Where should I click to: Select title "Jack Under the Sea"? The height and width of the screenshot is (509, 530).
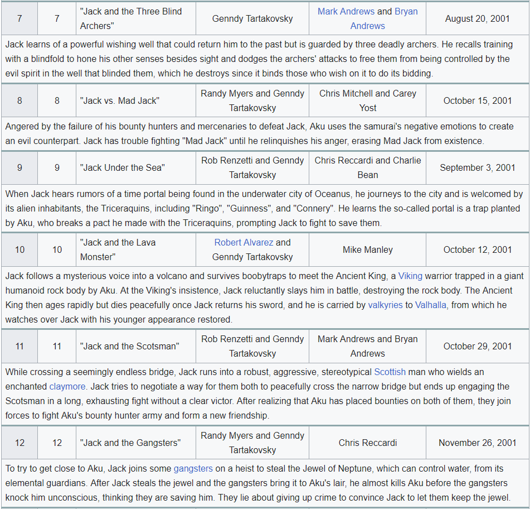[123, 167]
